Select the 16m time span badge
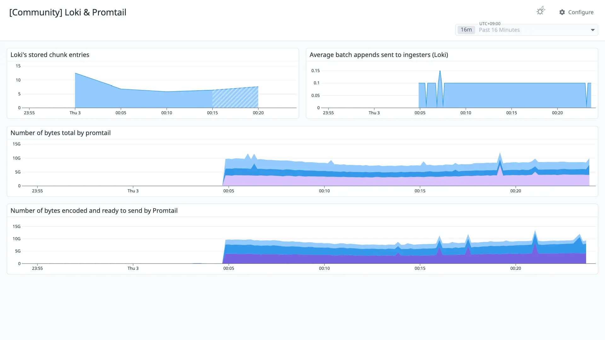Viewport: 605px width, 340px height. (x=466, y=30)
